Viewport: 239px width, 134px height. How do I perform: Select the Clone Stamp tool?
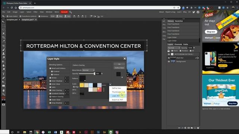[3, 54]
